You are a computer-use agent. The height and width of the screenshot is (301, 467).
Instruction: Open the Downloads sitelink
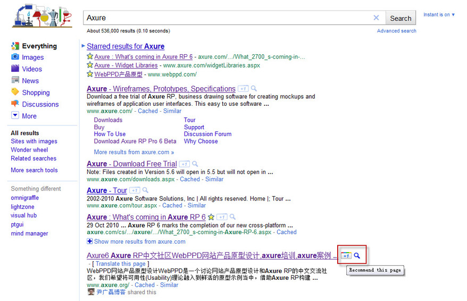click(x=108, y=120)
